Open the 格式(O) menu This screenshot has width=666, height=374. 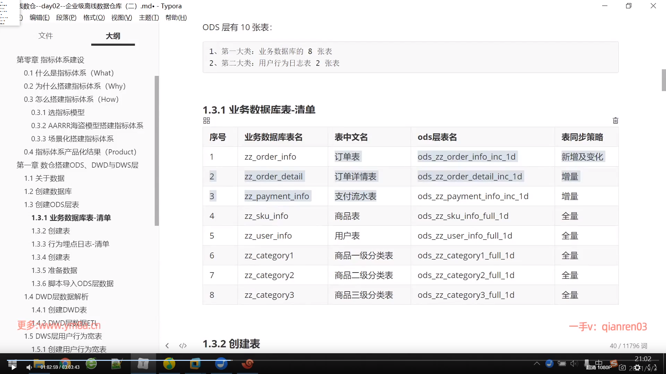(x=94, y=18)
